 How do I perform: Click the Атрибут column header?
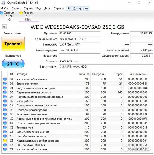pyautogui.click(x=44, y=74)
